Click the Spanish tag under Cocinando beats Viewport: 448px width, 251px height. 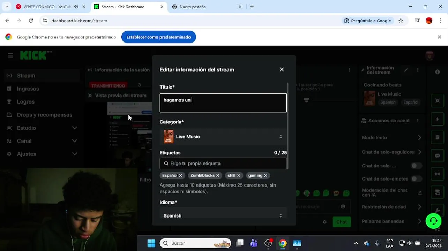coord(388,102)
